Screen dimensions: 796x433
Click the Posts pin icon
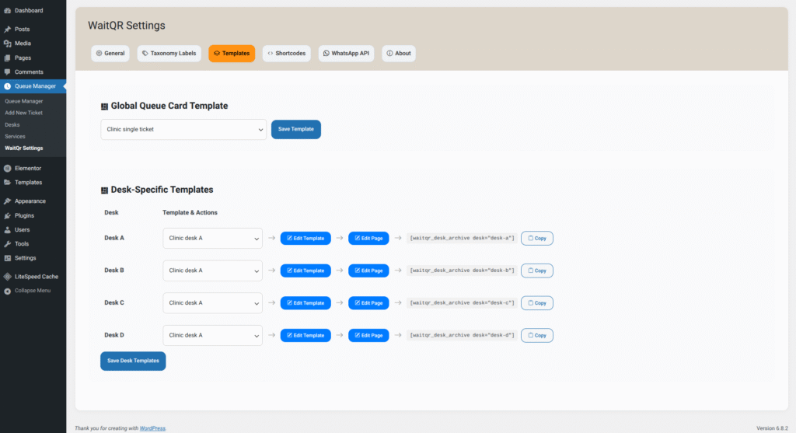pyautogui.click(x=8, y=30)
